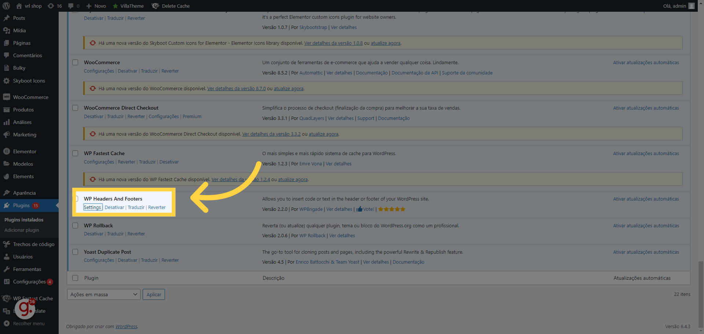
Task: Toggle the select-all checkbox in table footer
Action: 75,278
